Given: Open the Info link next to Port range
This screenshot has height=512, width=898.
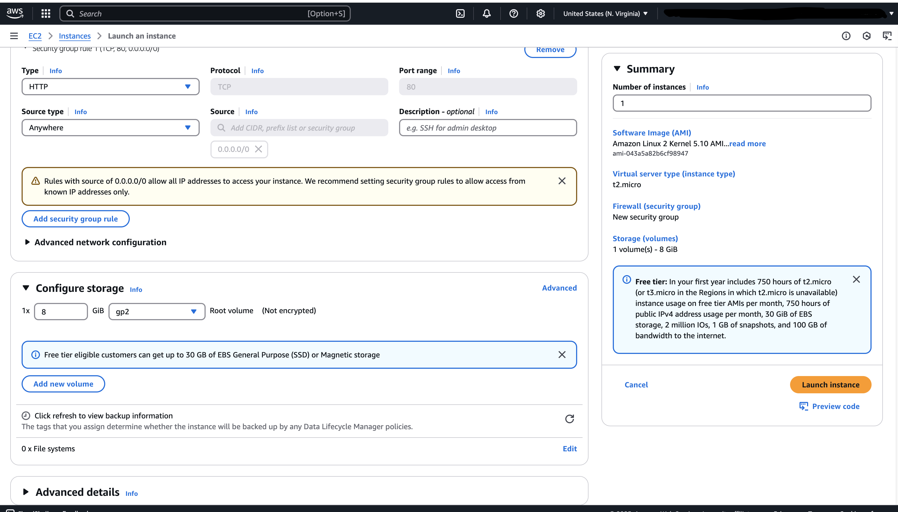Looking at the screenshot, I should point(454,71).
